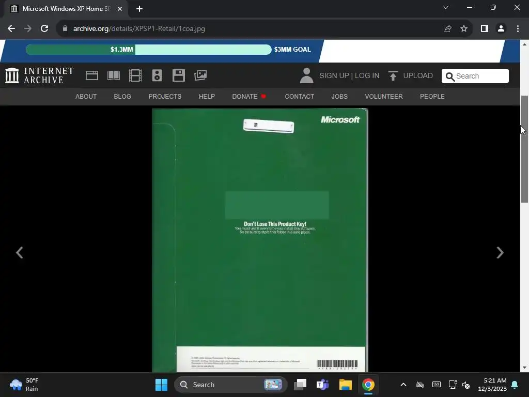Click the taskbar Search box
This screenshot has width=529, height=397.
(230, 385)
